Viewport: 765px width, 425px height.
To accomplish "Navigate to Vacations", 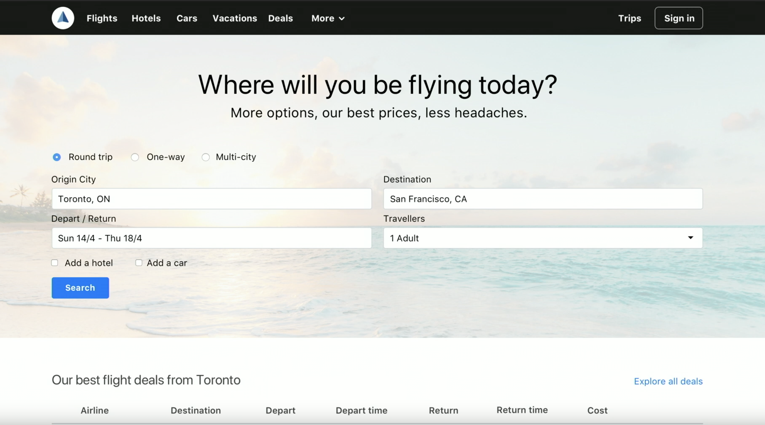I will point(235,18).
